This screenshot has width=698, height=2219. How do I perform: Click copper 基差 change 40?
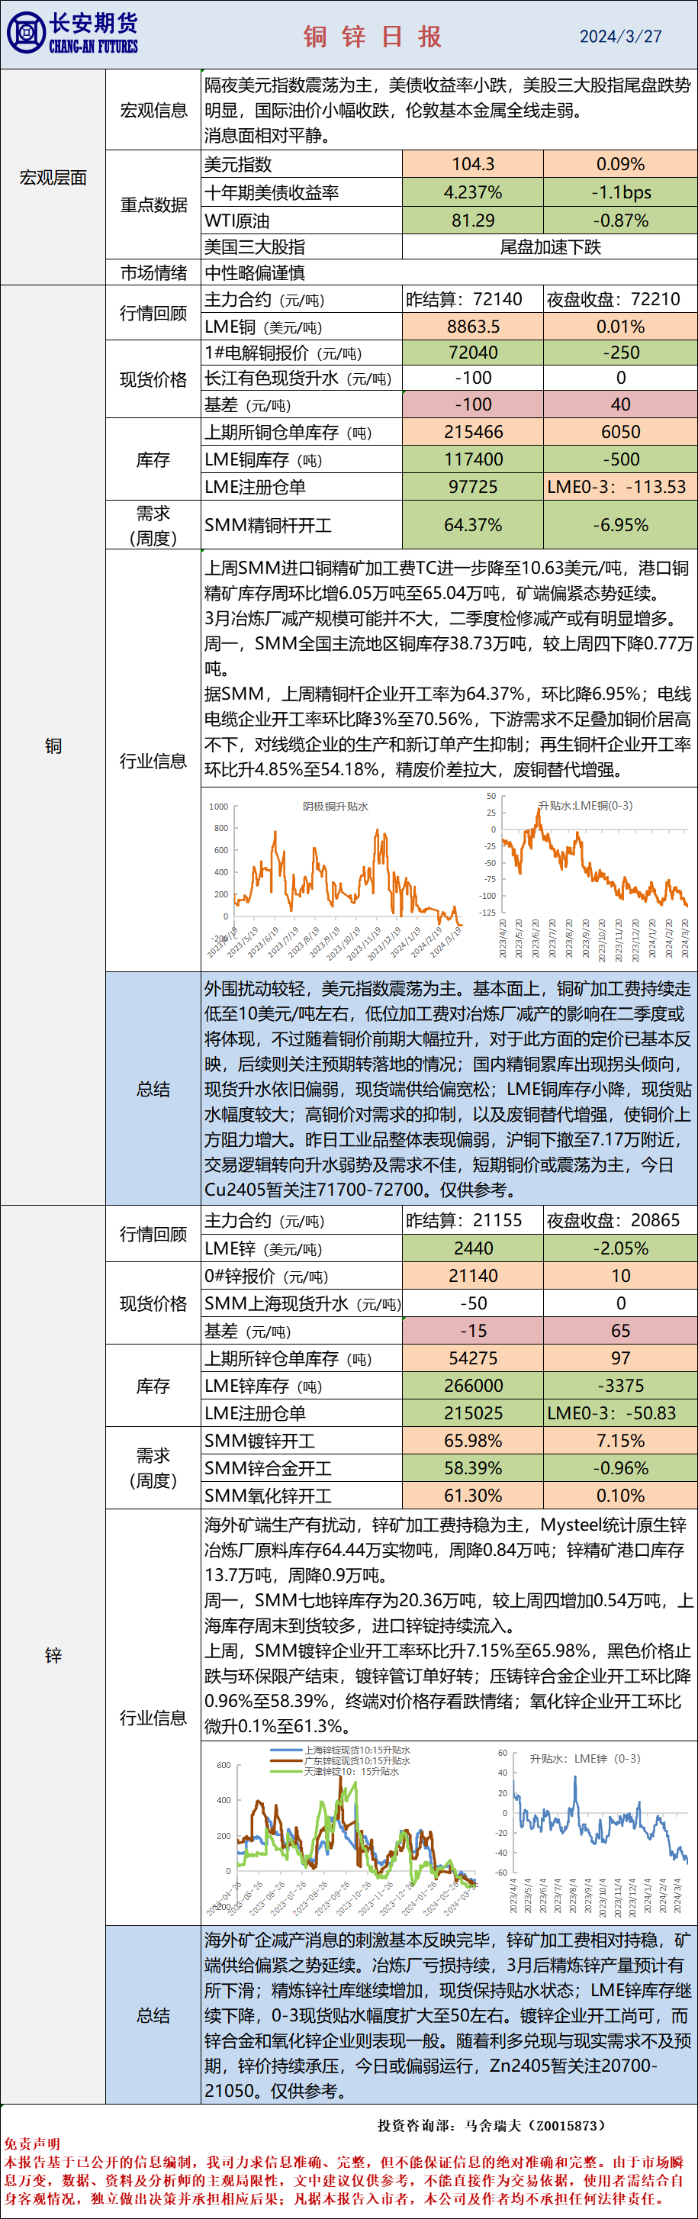tap(620, 405)
